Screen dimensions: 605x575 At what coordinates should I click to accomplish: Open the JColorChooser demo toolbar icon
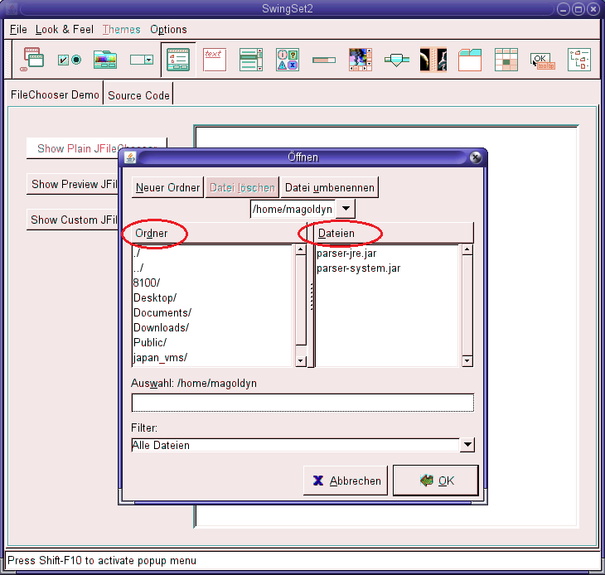tap(105, 59)
